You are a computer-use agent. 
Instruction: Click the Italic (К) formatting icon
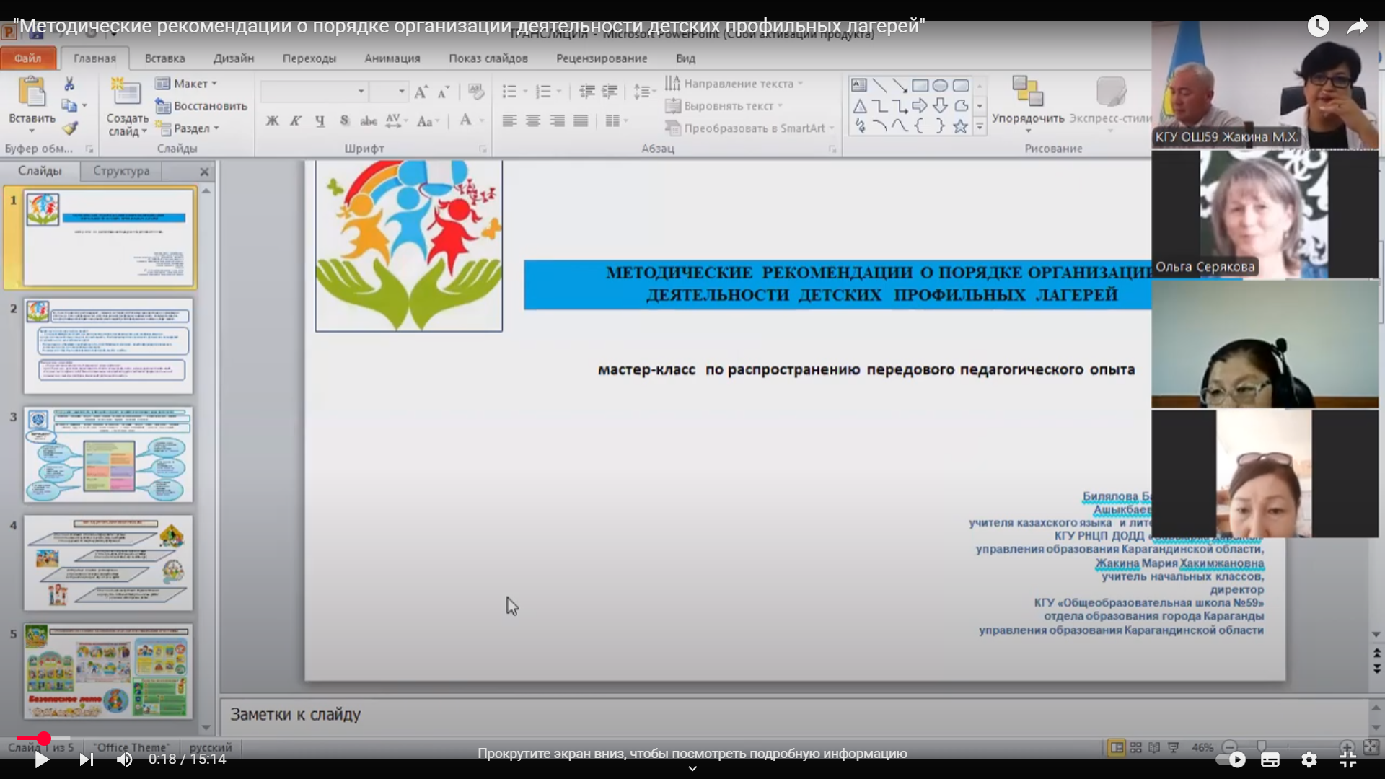pyautogui.click(x=296, y=121)
